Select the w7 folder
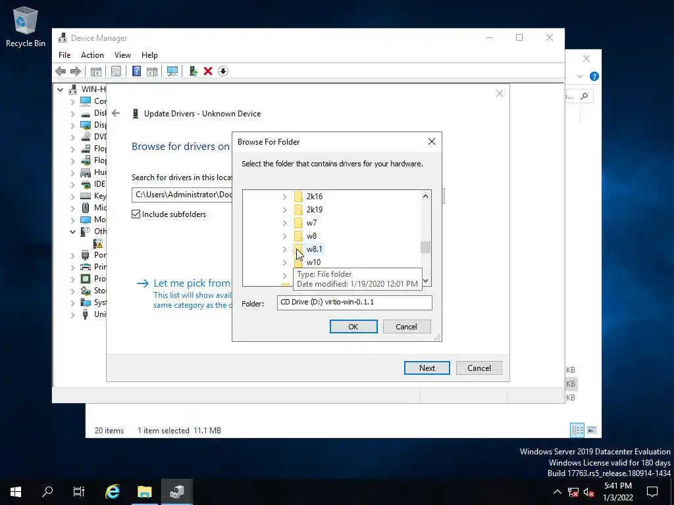The height and width of the screenshot is (505, 674). (x=311, y=224)
